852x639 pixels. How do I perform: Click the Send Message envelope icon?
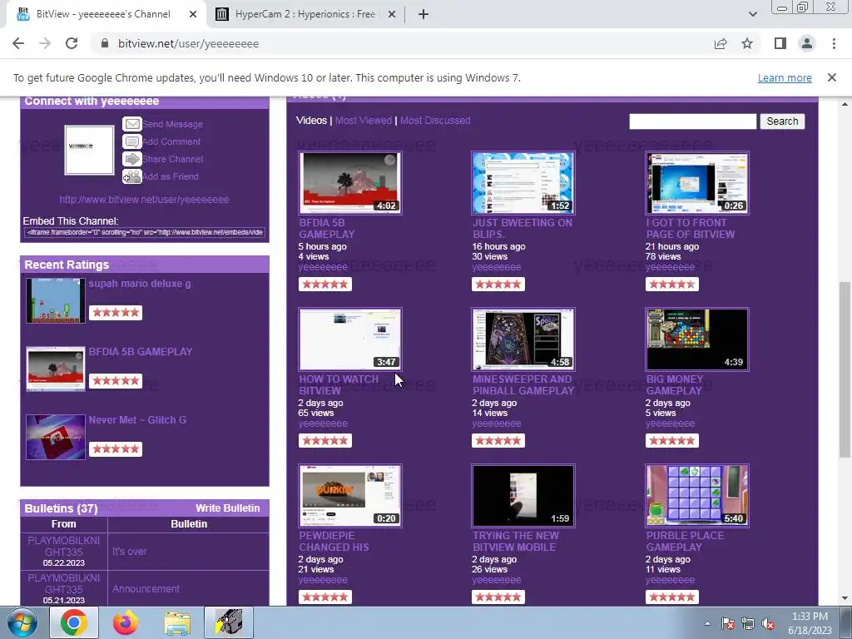[132, 124]
